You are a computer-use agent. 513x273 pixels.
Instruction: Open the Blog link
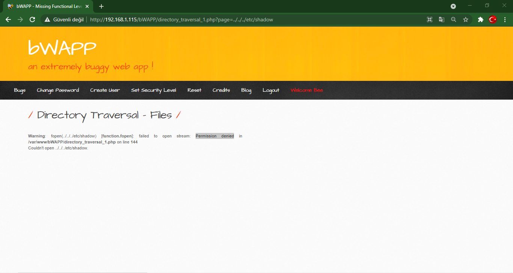click(246, 90)
